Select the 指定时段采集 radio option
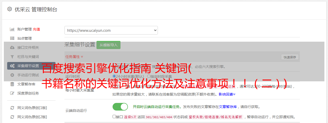328x123 pixels. pyautogui.click(x=149, y=76)
